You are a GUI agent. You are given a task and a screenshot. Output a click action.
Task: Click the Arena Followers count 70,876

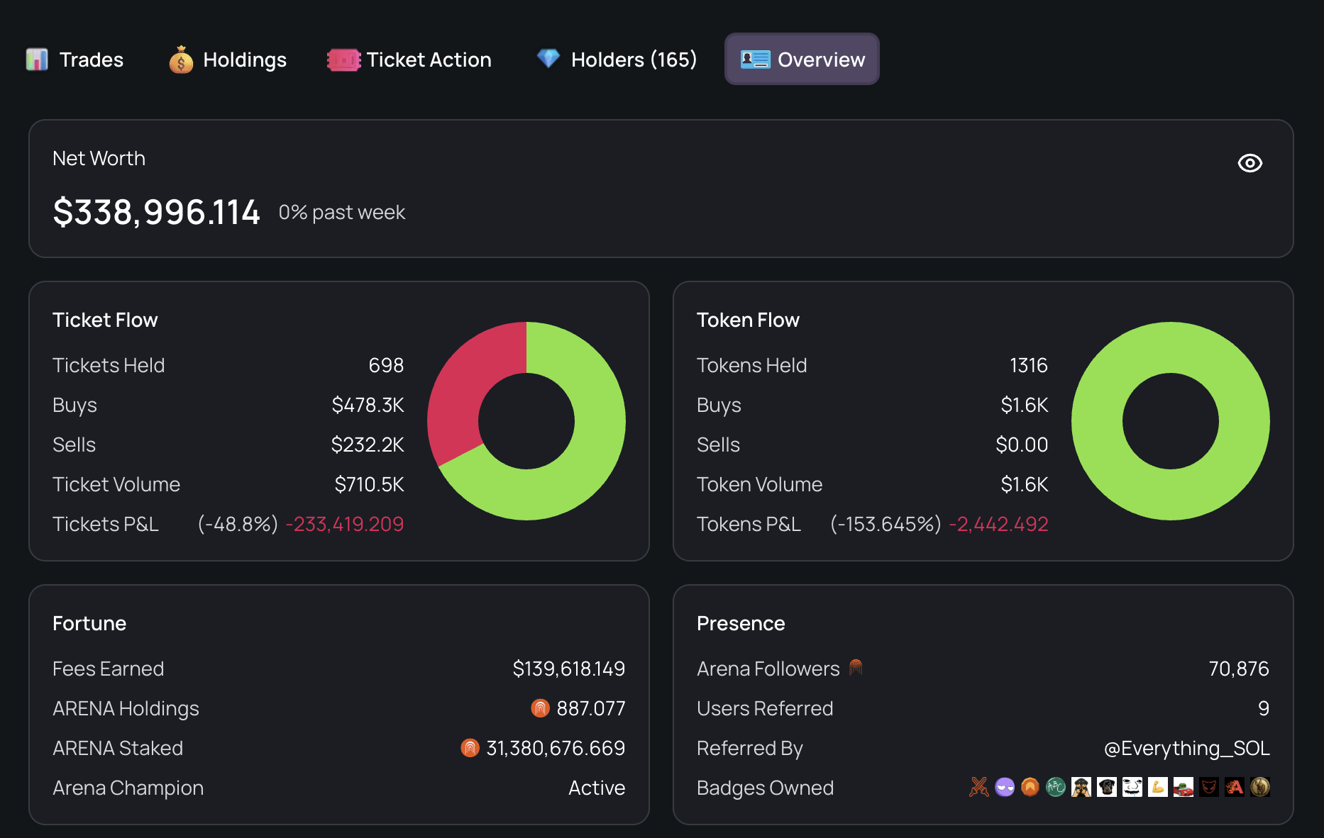point(1238,669)
